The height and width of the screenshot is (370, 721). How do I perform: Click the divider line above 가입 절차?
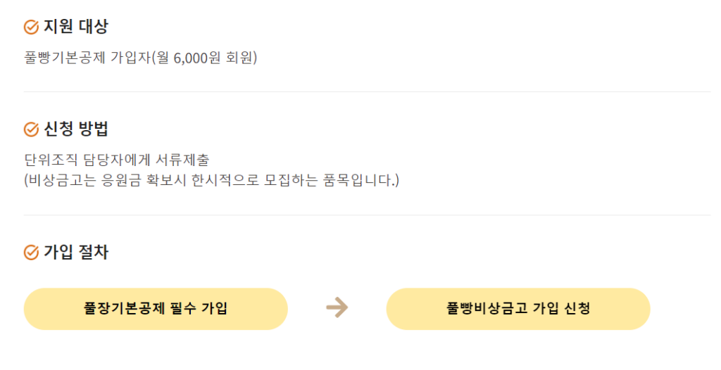[x=367, y=215]
